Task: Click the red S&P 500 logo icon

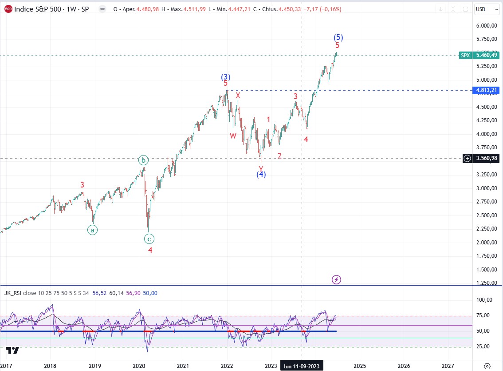Action: coord(8,9)
